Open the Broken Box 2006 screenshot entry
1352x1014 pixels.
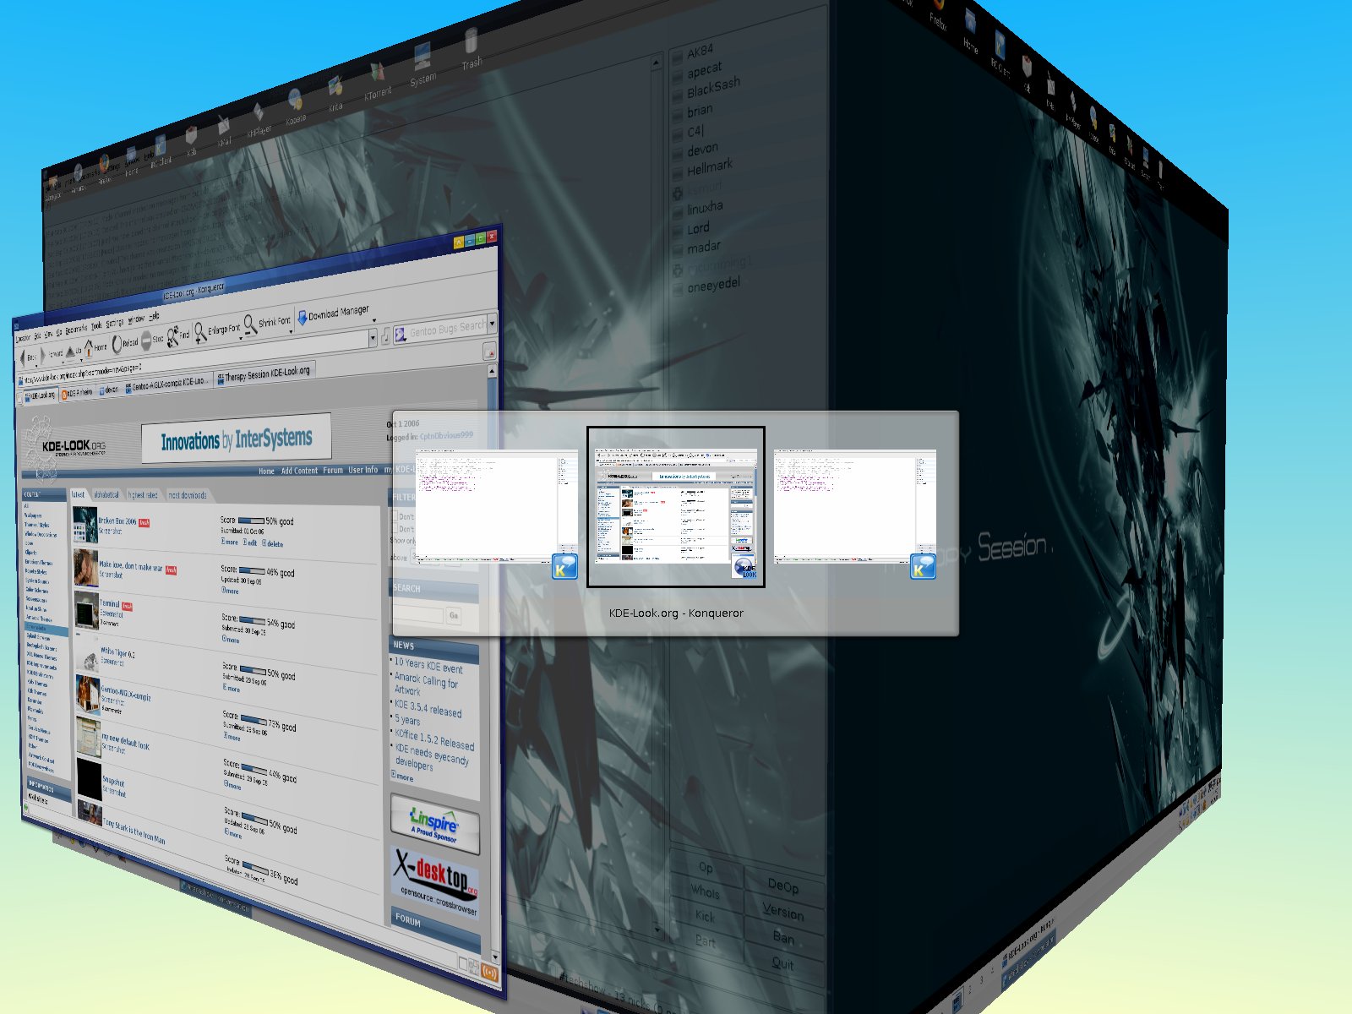[117, 521]
